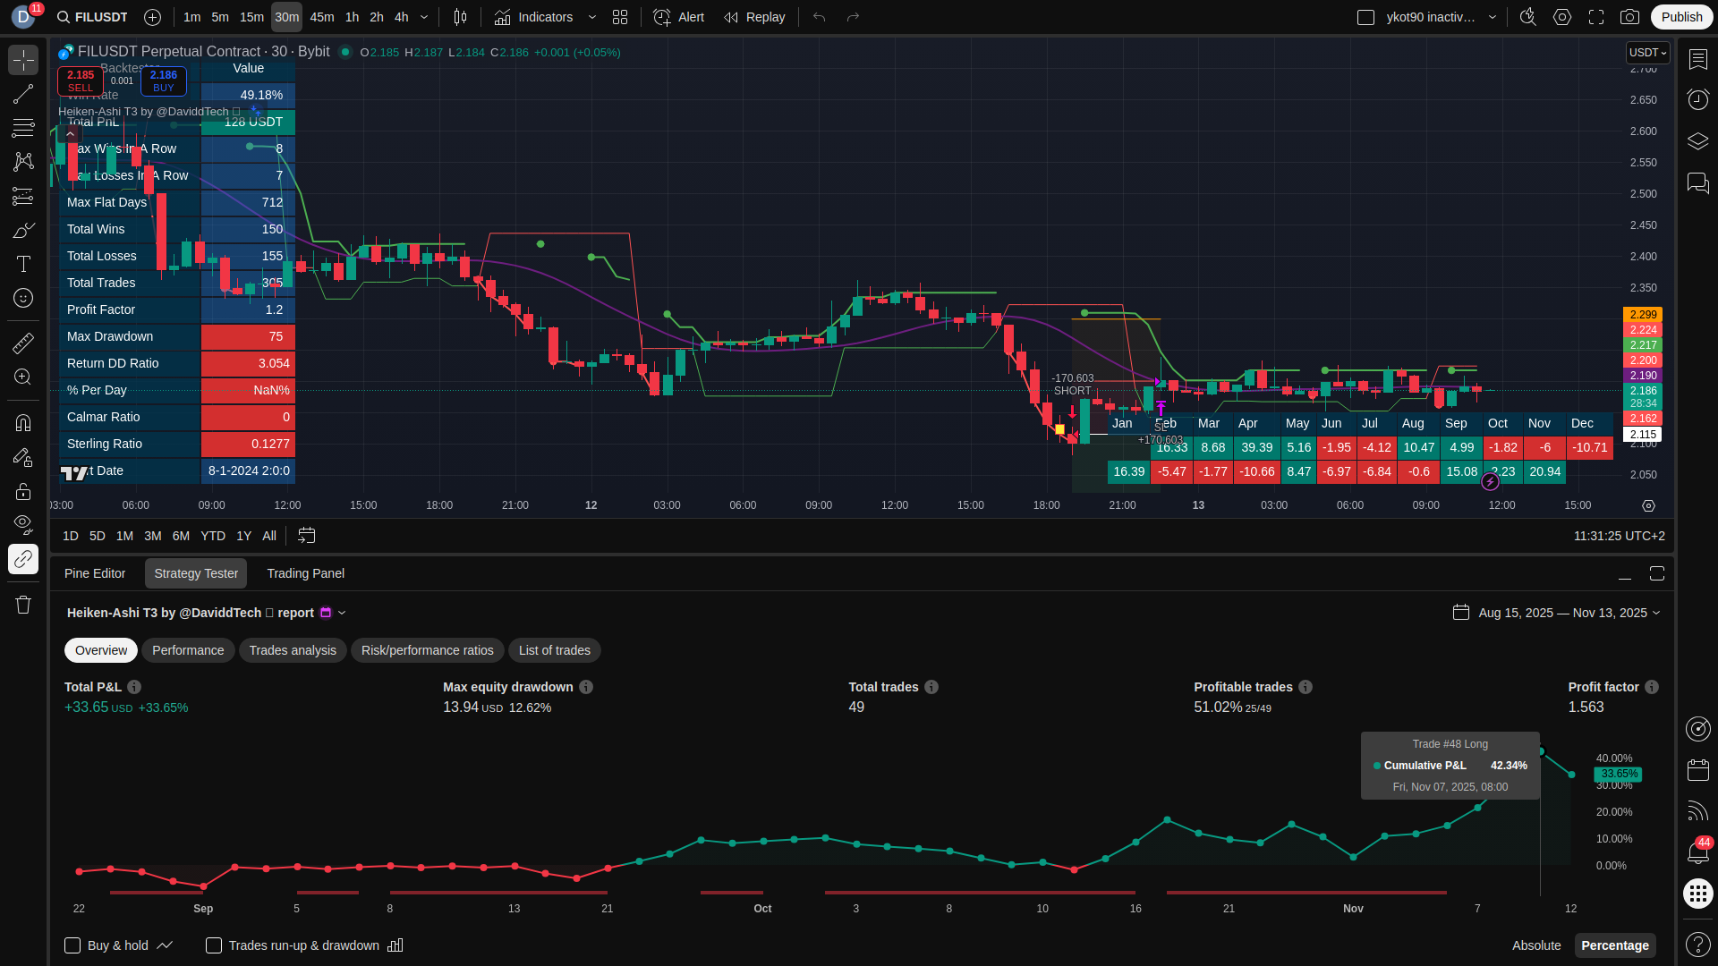Select the Text annotation tool

(23, 264)
